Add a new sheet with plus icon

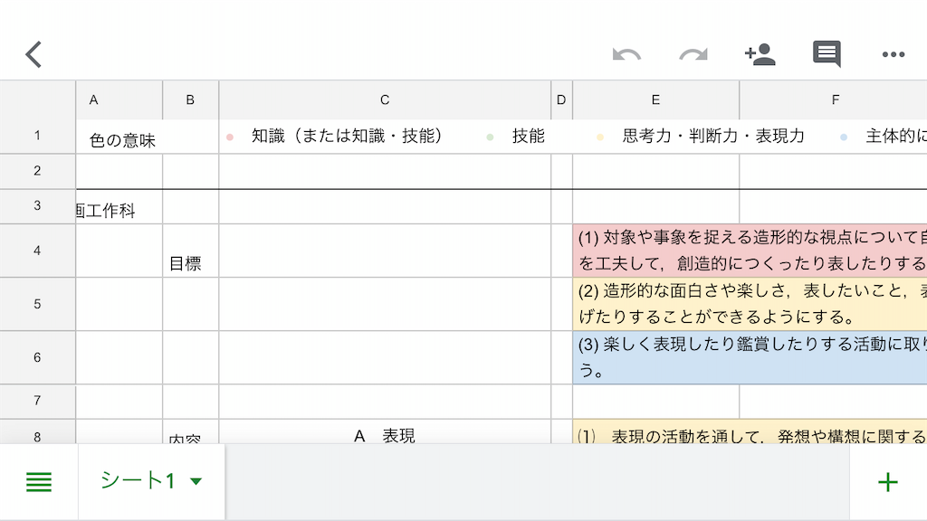(x=888, y=482)
